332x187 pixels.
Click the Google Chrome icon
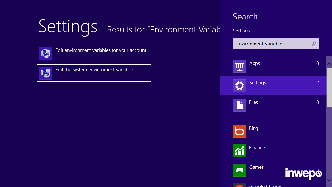(x=240, y=185)
